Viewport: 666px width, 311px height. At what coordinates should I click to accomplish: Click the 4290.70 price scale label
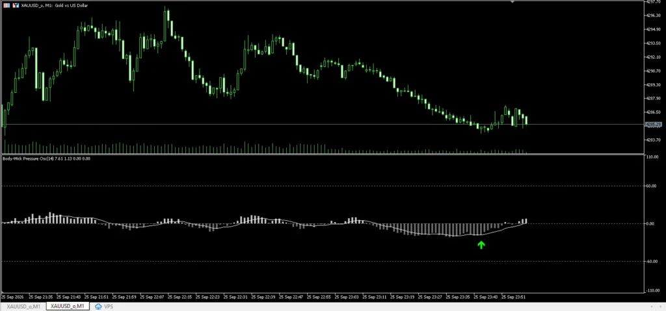[x=653, y=71]
